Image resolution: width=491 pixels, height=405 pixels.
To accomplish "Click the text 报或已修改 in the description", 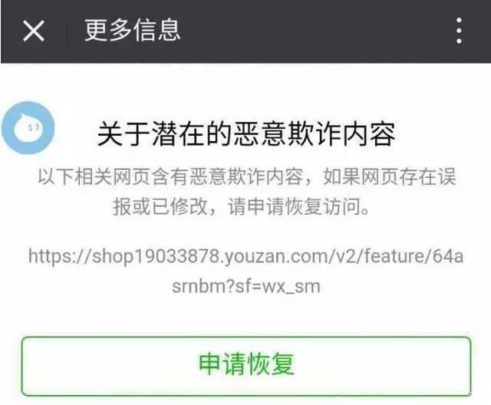I will pyautogui.click(x=160, y=206).
